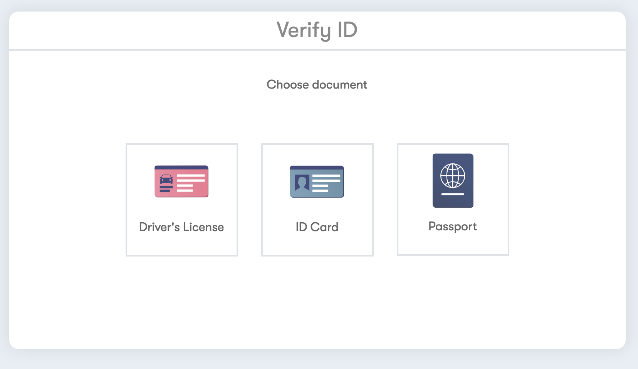Click the Verify ID heading
Image resolution: width=638 pixels, height=369 pixels.
[317, 30]
